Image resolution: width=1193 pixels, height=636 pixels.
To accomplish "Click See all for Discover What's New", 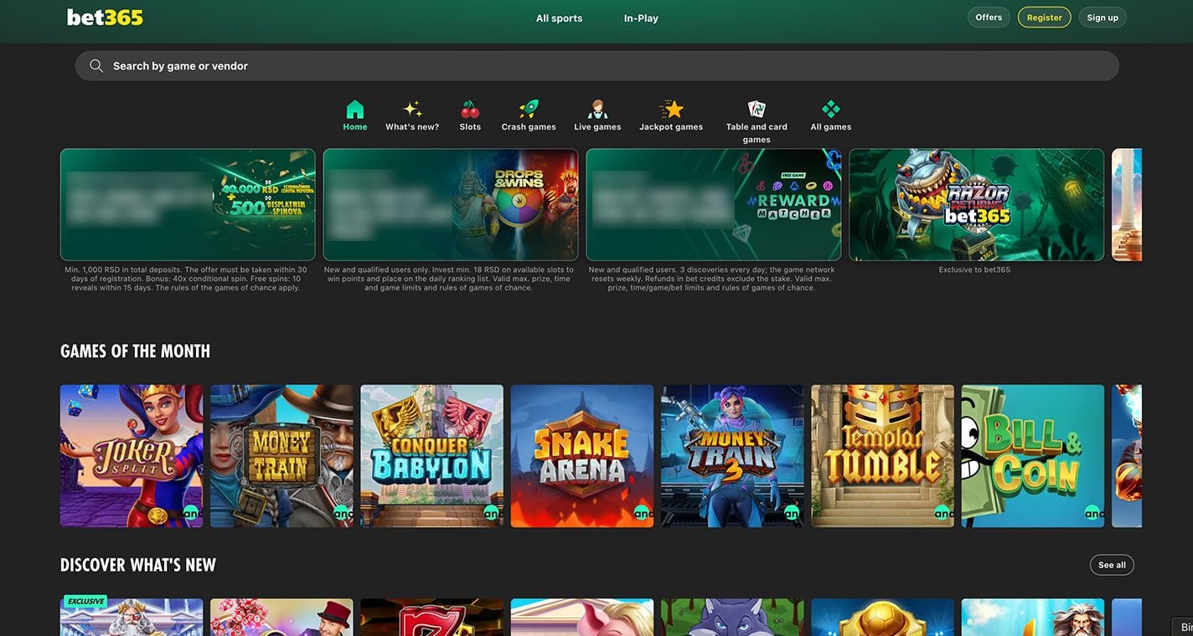I will (x=1112, y=565).
